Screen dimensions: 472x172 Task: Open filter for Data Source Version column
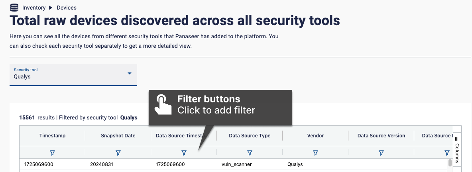[x=381, y=153]
